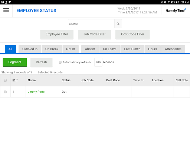Screen dimensions: 190x143
Task: Open the Job Code Filter
Action: point(94,34)
